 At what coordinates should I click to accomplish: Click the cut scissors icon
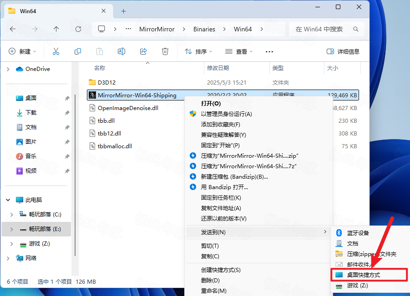coord(56,51)
